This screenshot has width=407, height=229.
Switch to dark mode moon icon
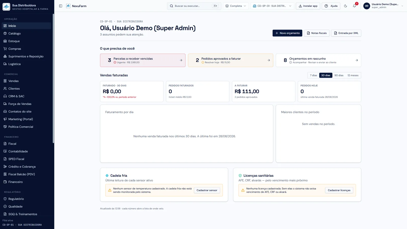[345, 6]
